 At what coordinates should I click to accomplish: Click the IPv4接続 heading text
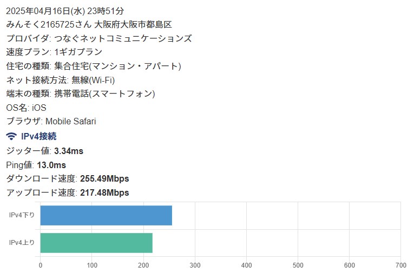pos(38,136)
